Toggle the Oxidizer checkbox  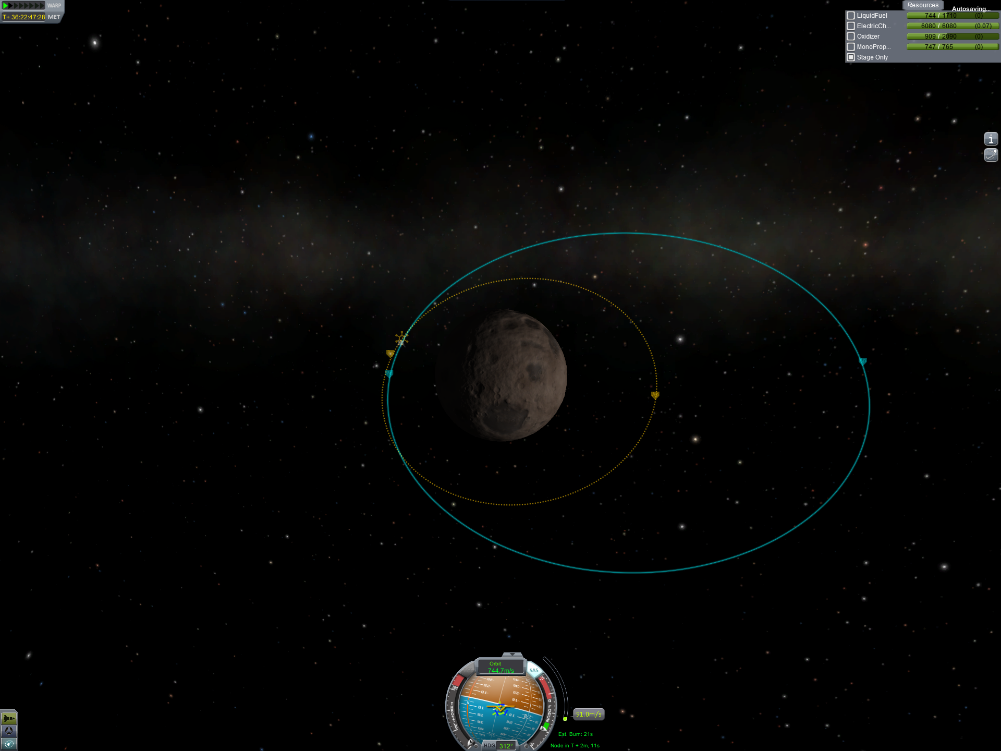851,37
